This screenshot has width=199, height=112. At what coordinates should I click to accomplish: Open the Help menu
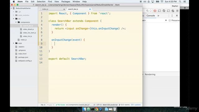point(84,2)
